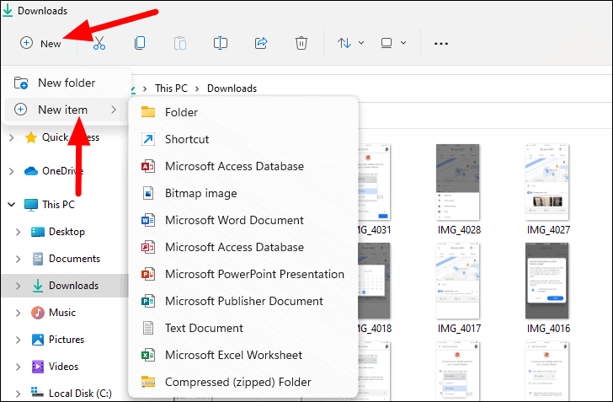
Task: Open Desktop in the sidebar
Action: click(58, 232)
